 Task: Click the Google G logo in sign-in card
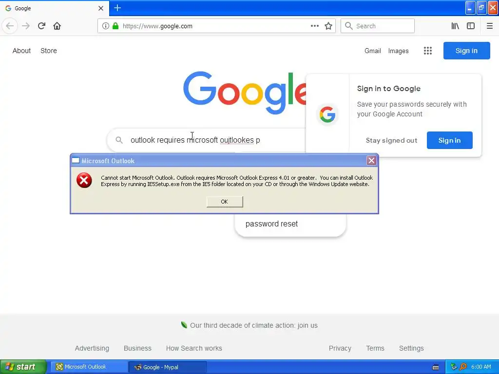(x=327, y=114)
